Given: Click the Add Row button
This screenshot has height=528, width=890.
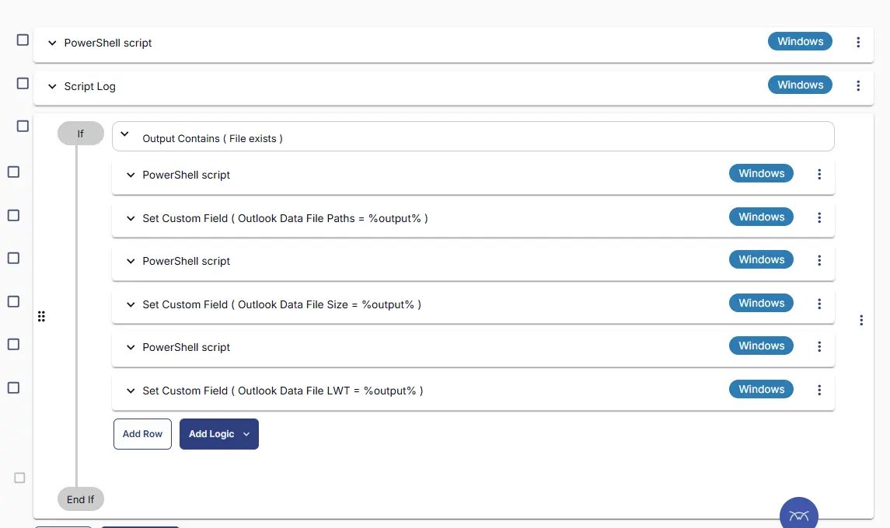Looking at the screenshot, I should (x=142, y=434).
